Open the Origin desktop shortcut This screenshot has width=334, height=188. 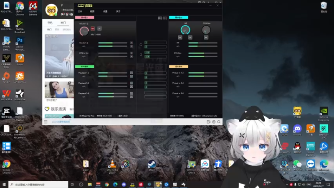point(6,77)
